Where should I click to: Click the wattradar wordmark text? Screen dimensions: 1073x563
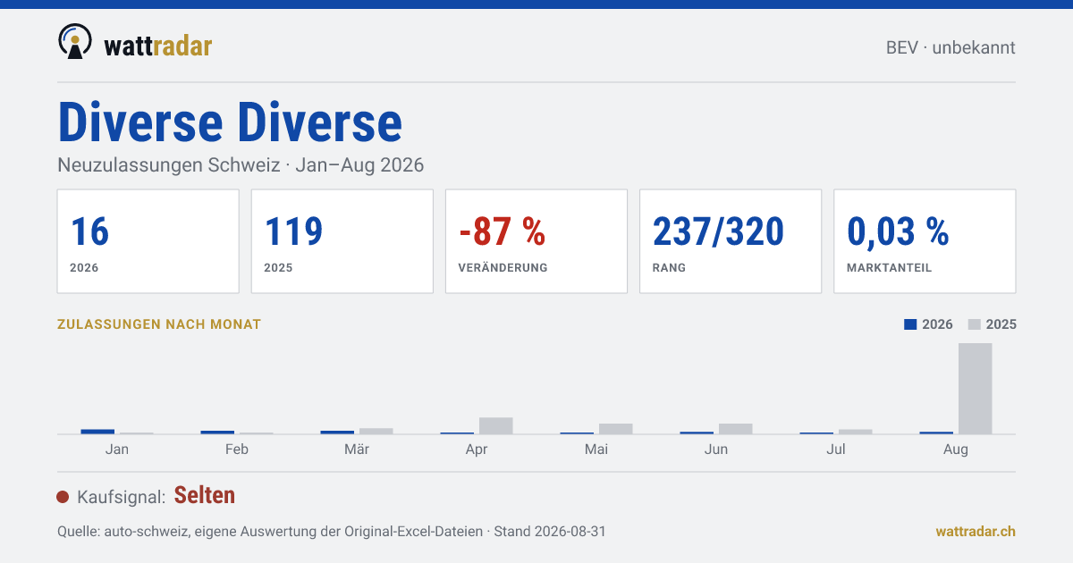[158, 45]
